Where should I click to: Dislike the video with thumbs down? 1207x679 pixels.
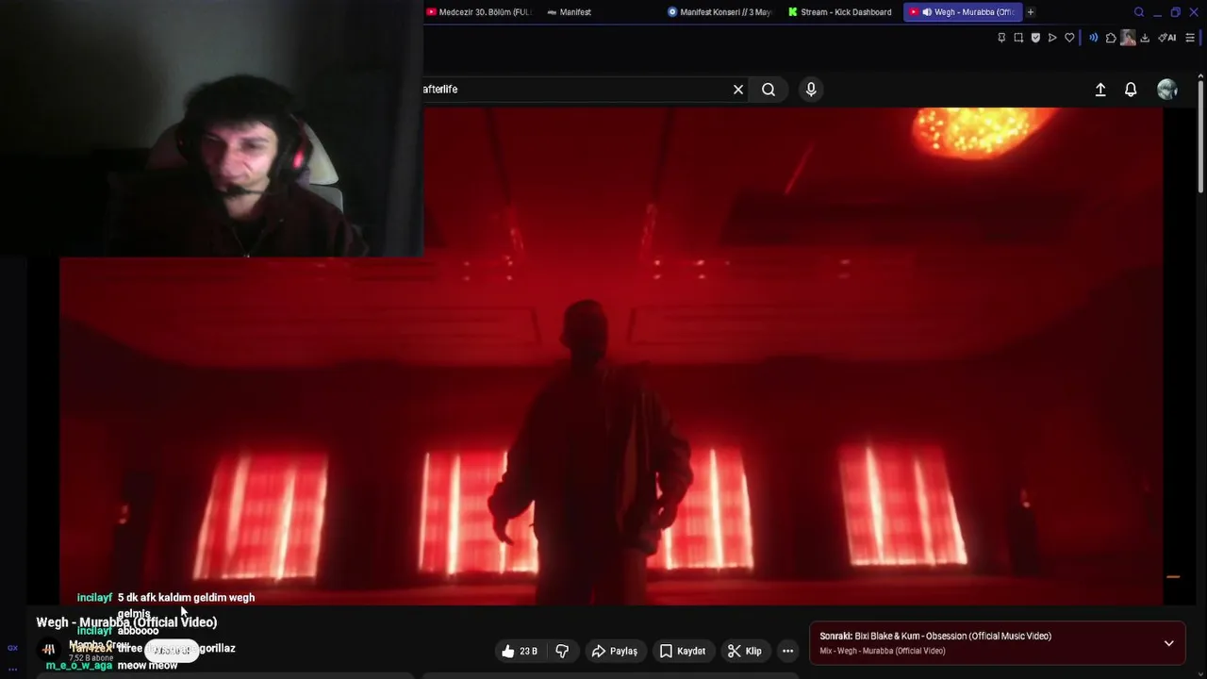(562, 651)
